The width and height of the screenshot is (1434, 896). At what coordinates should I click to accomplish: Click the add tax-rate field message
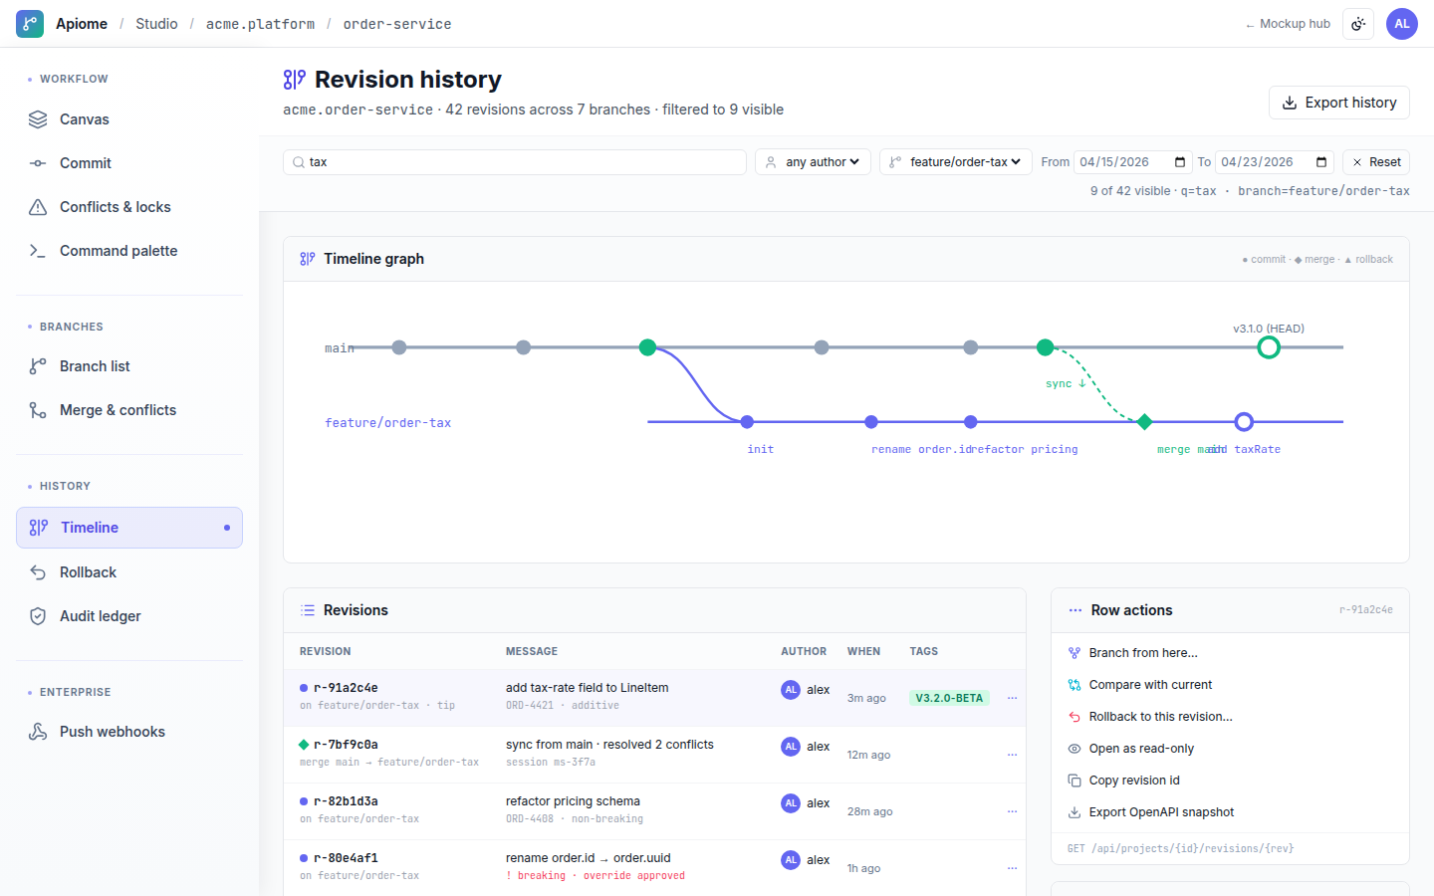(587, 688)
